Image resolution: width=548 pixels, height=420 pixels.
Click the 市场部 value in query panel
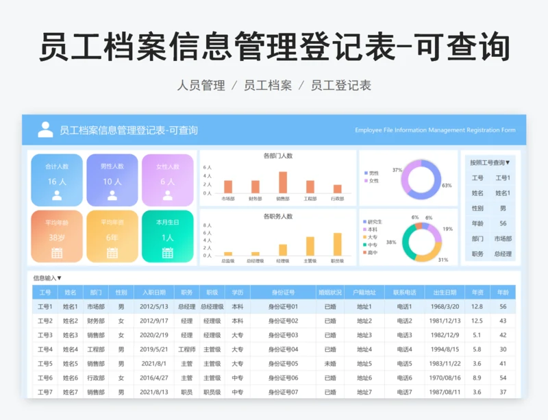click(x=503, y=238)
